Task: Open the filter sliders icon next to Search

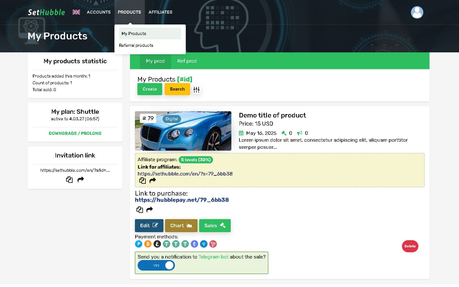Action: tap(196, 89)
